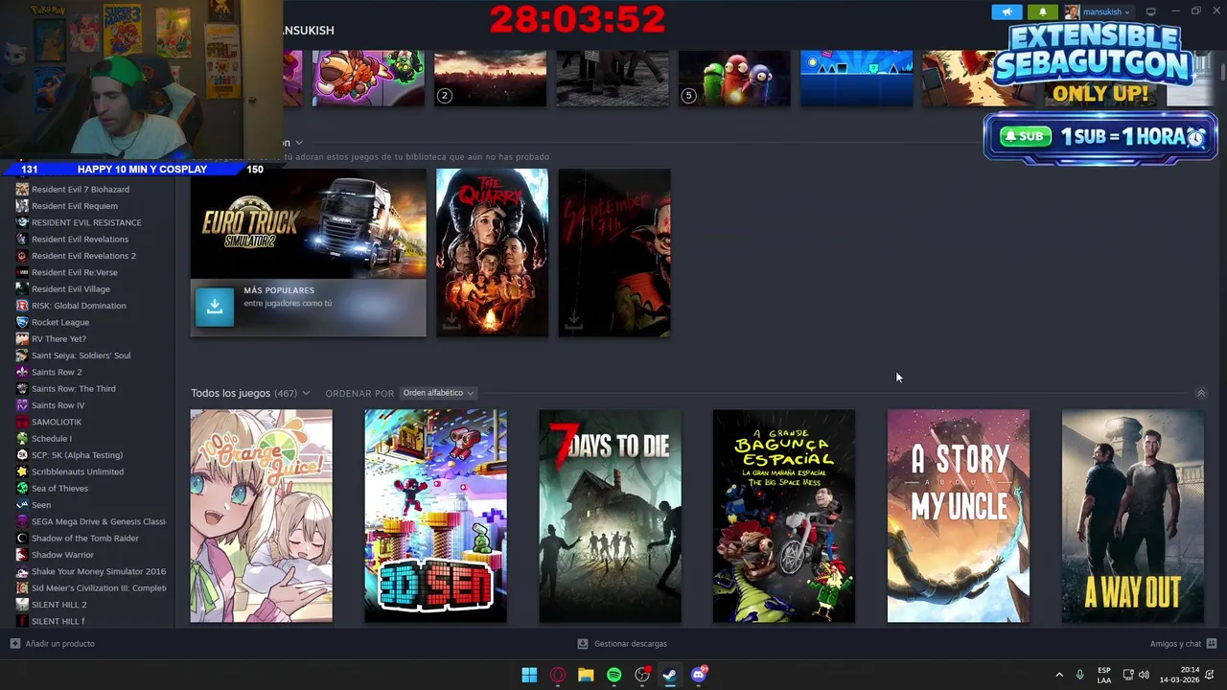Screen dimensions: 1227x690
Task: Click the Rocket League game icon
Action: [22, 322]
